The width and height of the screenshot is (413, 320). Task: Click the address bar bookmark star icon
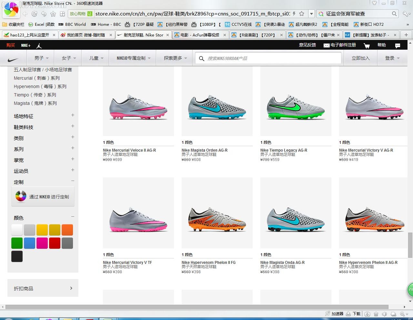pos(301,14)
